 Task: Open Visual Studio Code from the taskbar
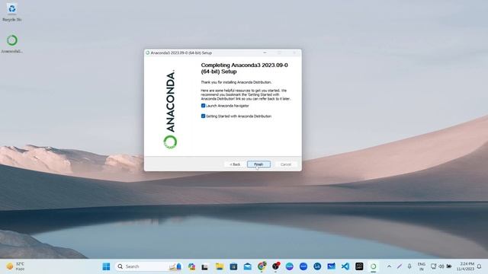tap(345, 266)
